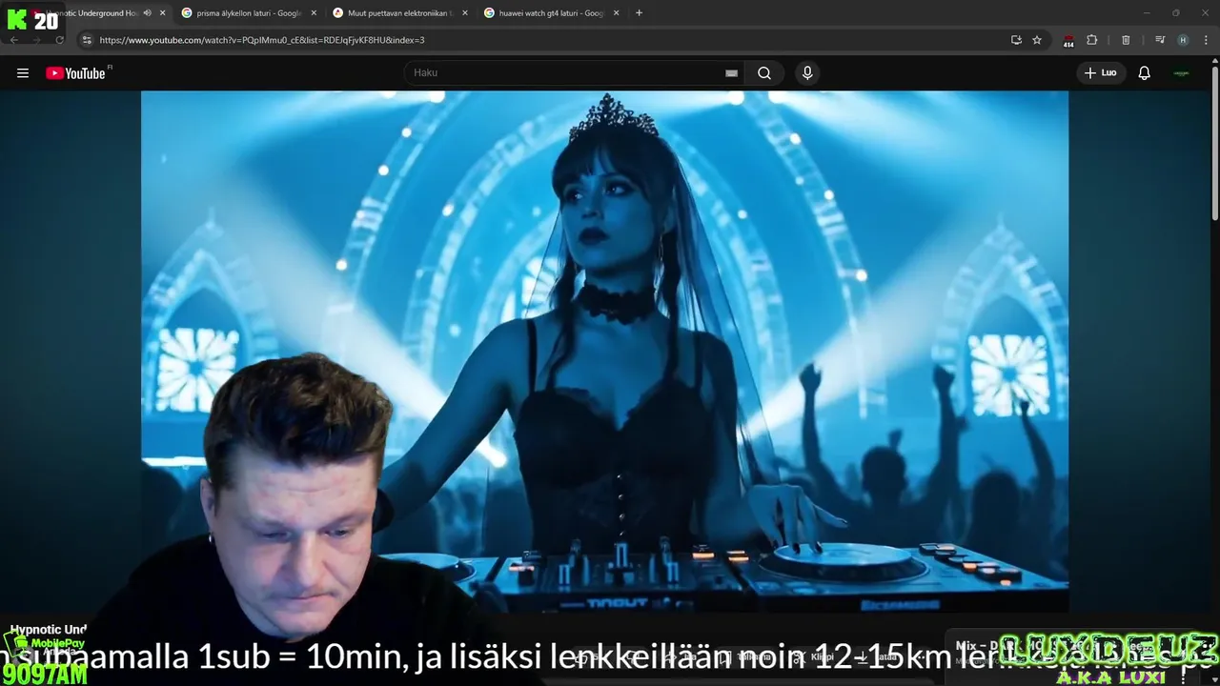Image resolution: width=1220 pixels, height=686 pixels.
Task: Open the on-screen keyboard in search box
Action: 731,73
